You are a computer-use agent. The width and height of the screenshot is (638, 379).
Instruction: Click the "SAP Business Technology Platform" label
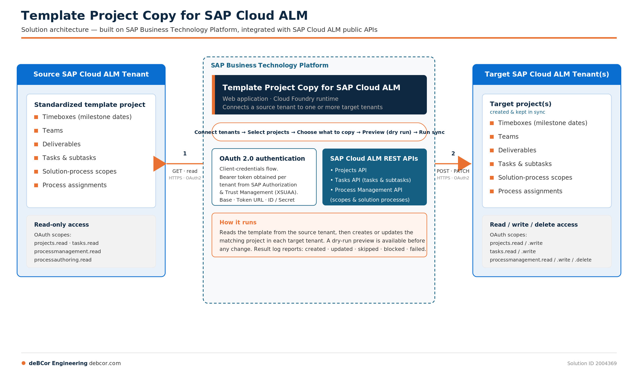pos(269,65)
